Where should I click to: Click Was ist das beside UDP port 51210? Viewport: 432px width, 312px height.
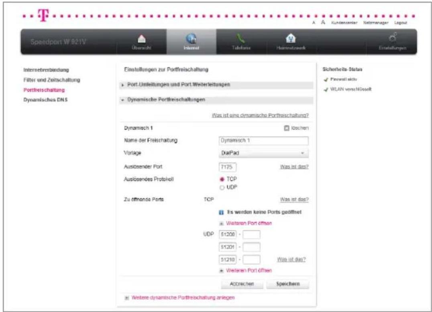click(291, 259)
